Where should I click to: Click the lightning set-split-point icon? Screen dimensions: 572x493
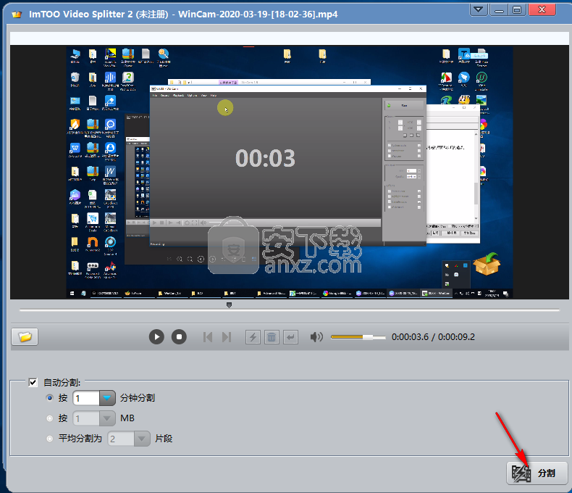click(253, 336)
